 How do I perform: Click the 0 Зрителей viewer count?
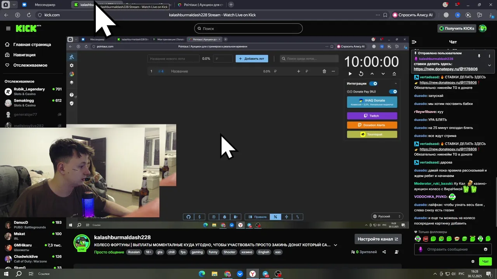tap(364, 252)
